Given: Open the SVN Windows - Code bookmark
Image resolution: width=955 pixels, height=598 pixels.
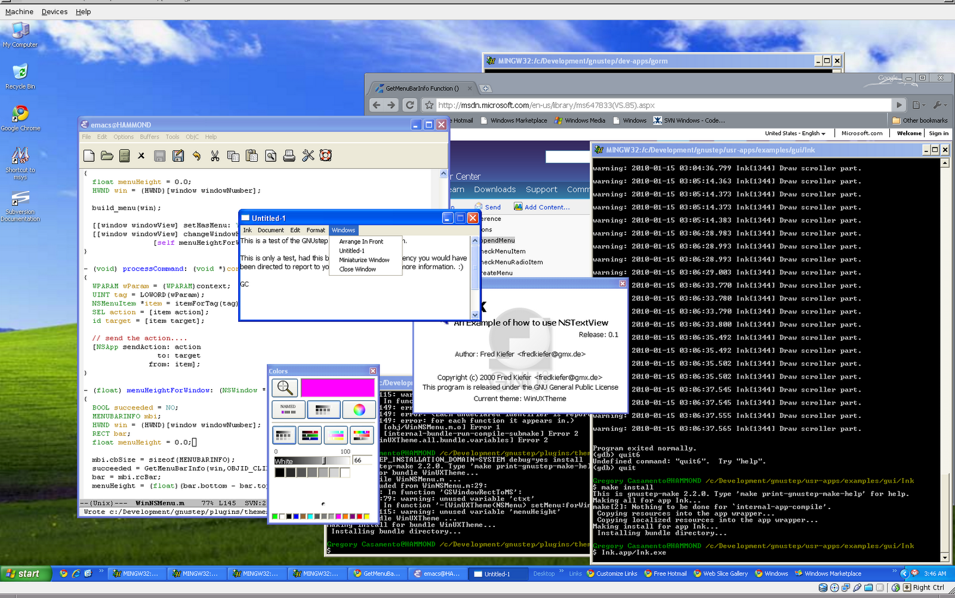Looking at the screenshot, I should [689, 121].
